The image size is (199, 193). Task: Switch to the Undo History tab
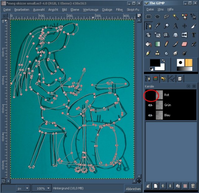[x=164, y=79]
